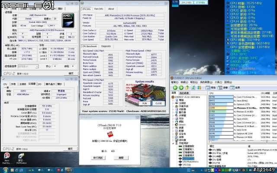Open 處理器選擇 dropdown in upper CPU-Z
Viewport: 277px width, 173px height.
(28, 66)
